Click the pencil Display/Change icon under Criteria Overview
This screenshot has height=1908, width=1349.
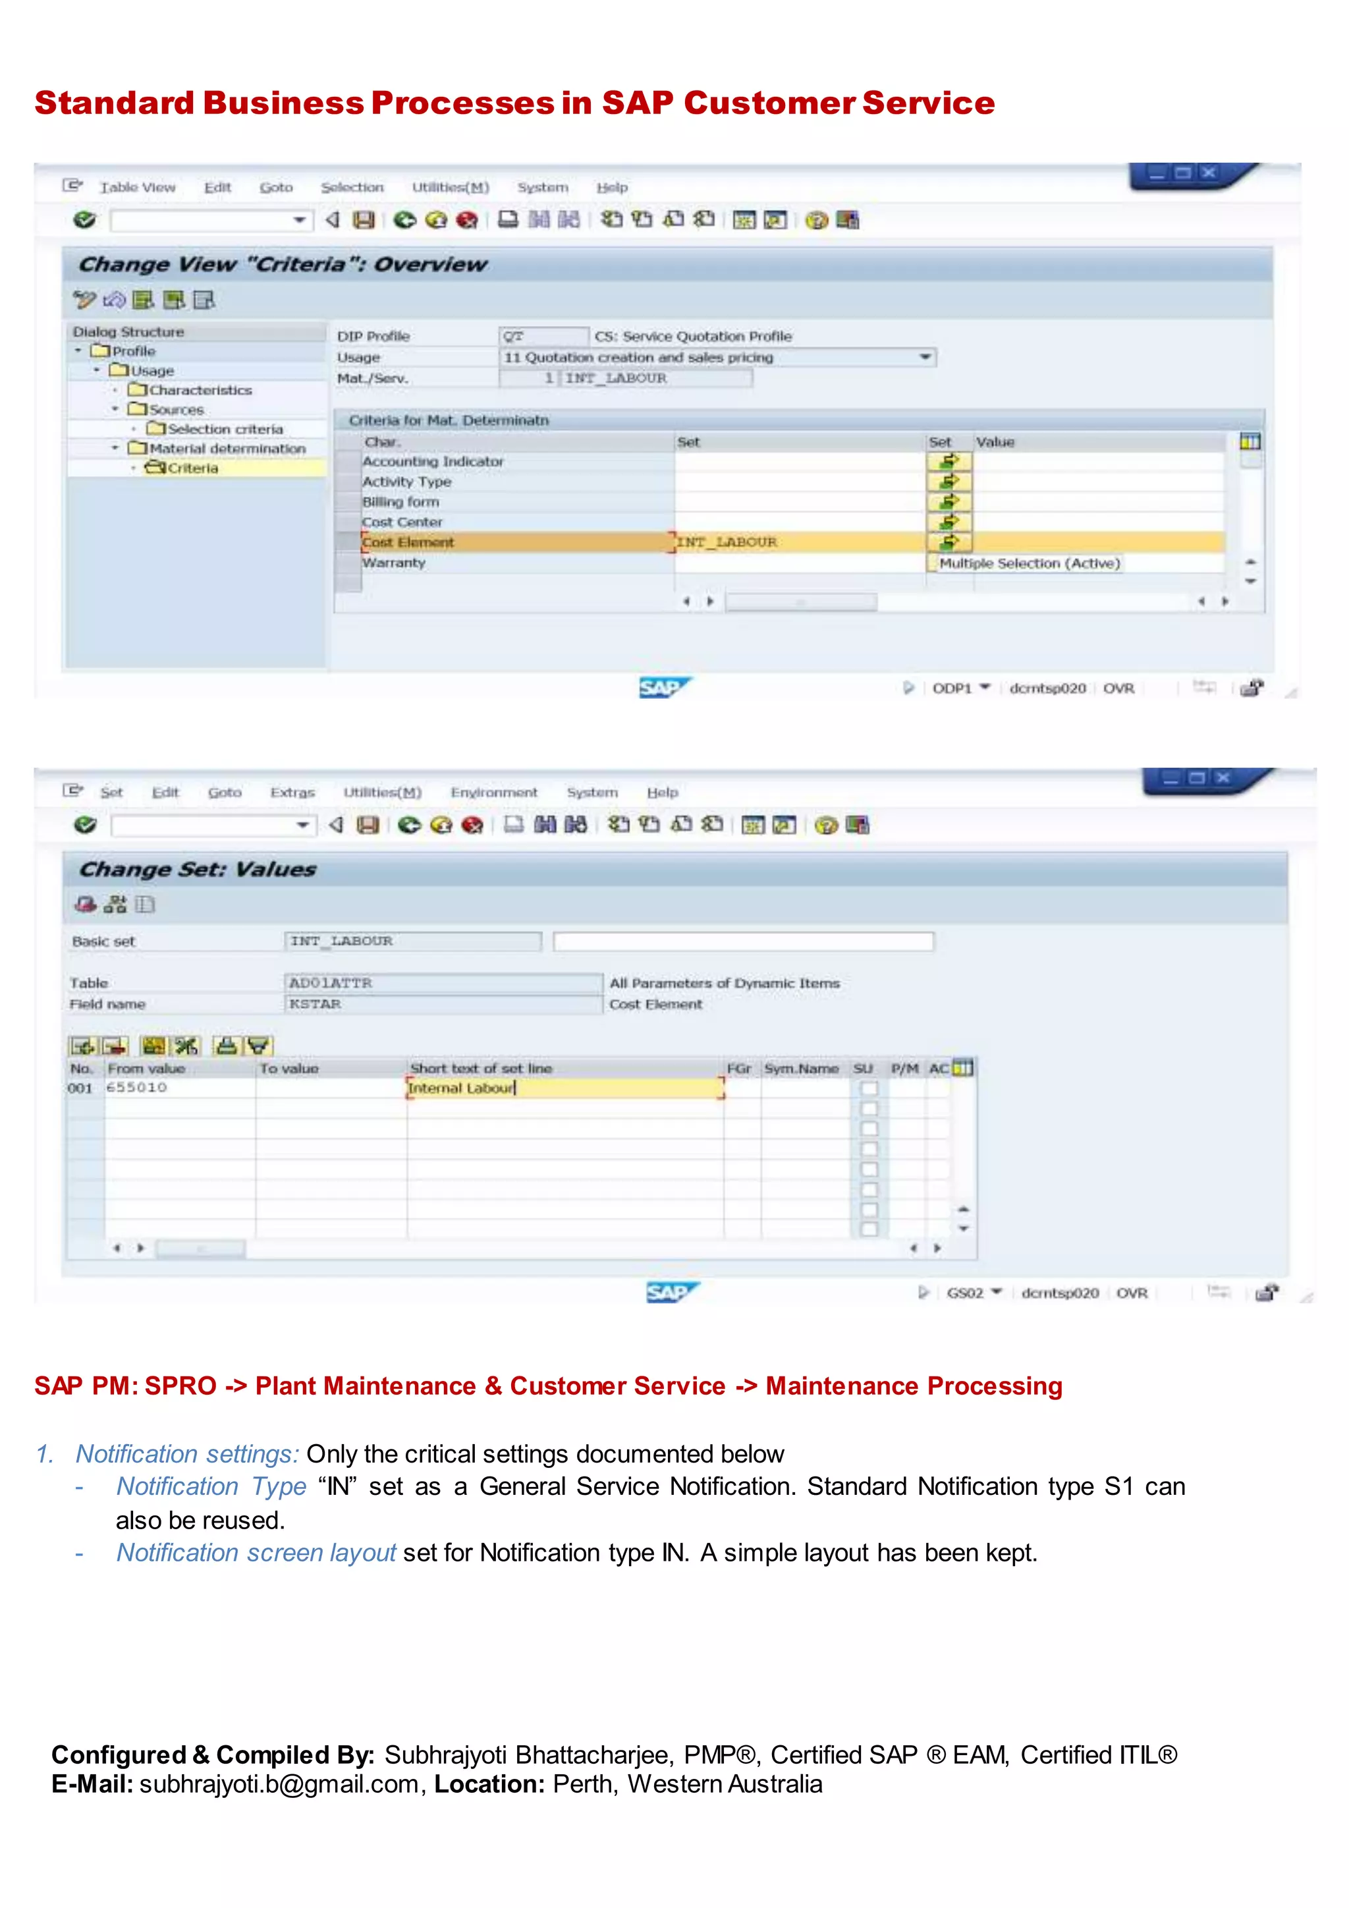tap(84, 300)
